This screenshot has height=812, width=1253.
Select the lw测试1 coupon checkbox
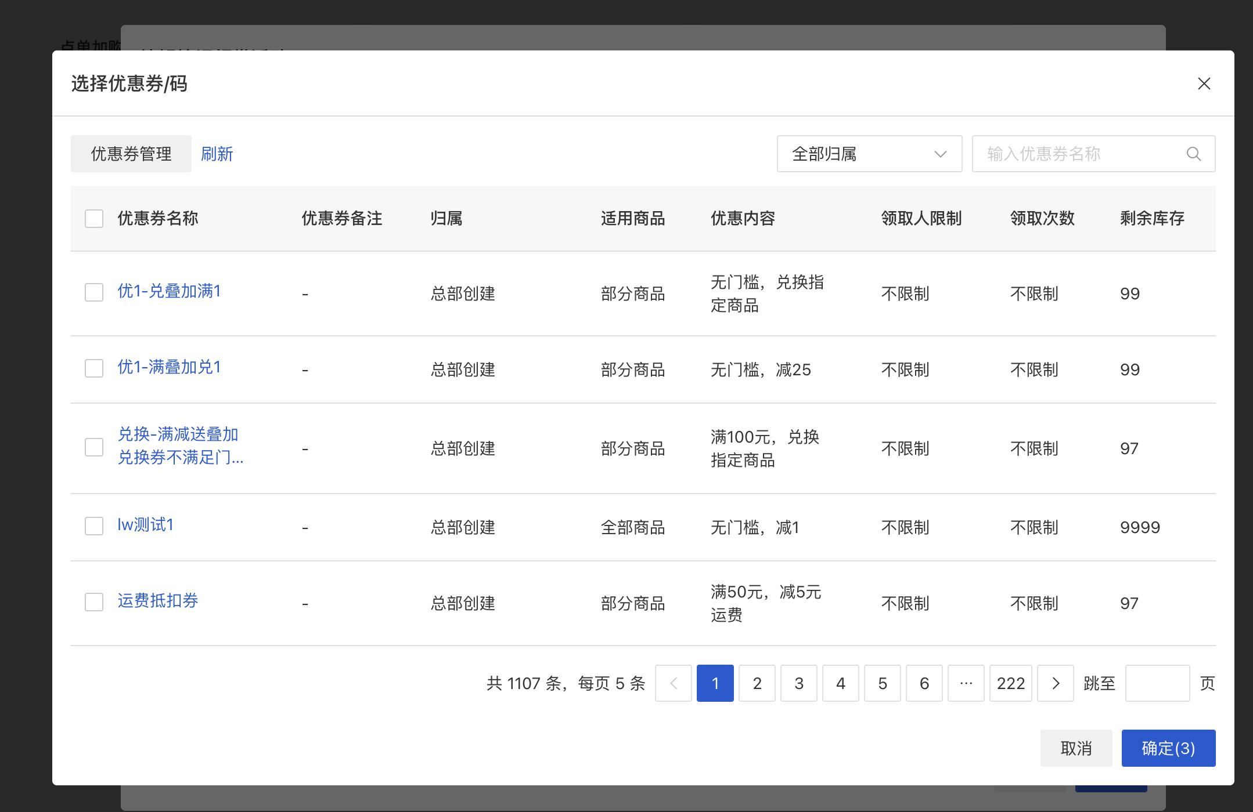tap(94, 526)
